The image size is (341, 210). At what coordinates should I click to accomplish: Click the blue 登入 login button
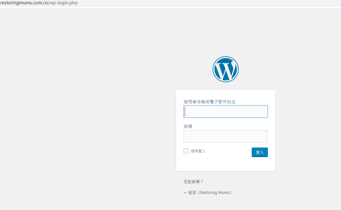(260, 152)
